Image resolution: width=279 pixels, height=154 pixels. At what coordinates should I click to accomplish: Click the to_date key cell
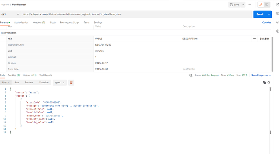coord(50,63)
